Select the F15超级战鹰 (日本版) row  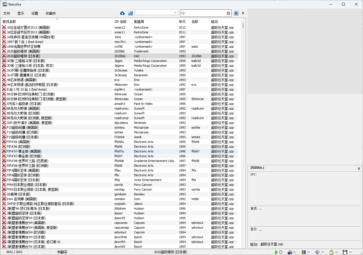click(x=120, y=137)
